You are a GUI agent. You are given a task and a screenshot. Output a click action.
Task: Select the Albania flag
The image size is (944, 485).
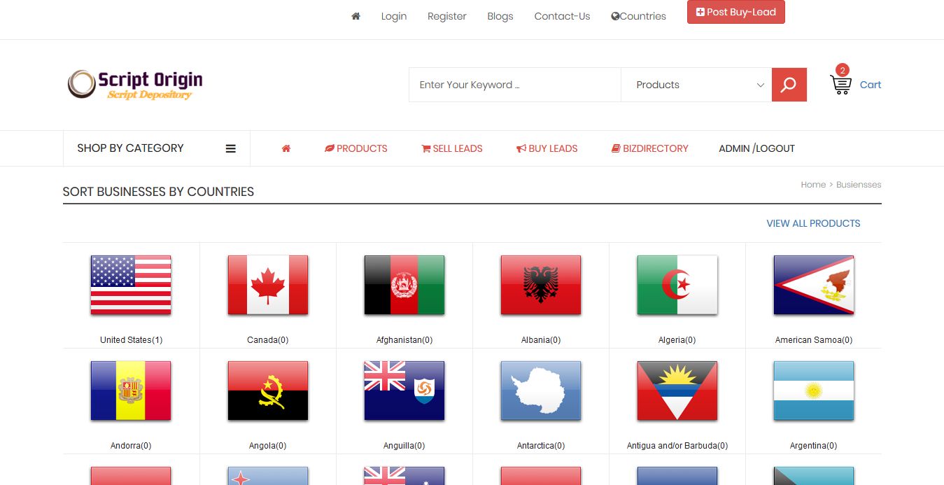(541, 285)
